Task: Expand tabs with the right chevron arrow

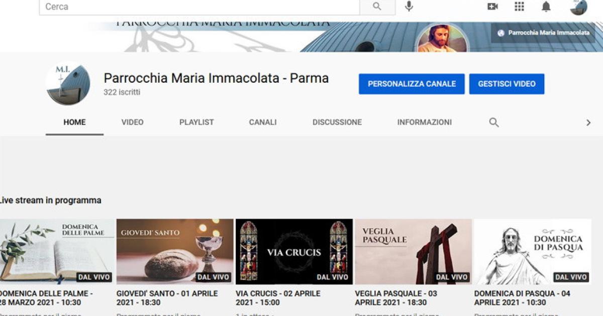Action: coord(588,122)
